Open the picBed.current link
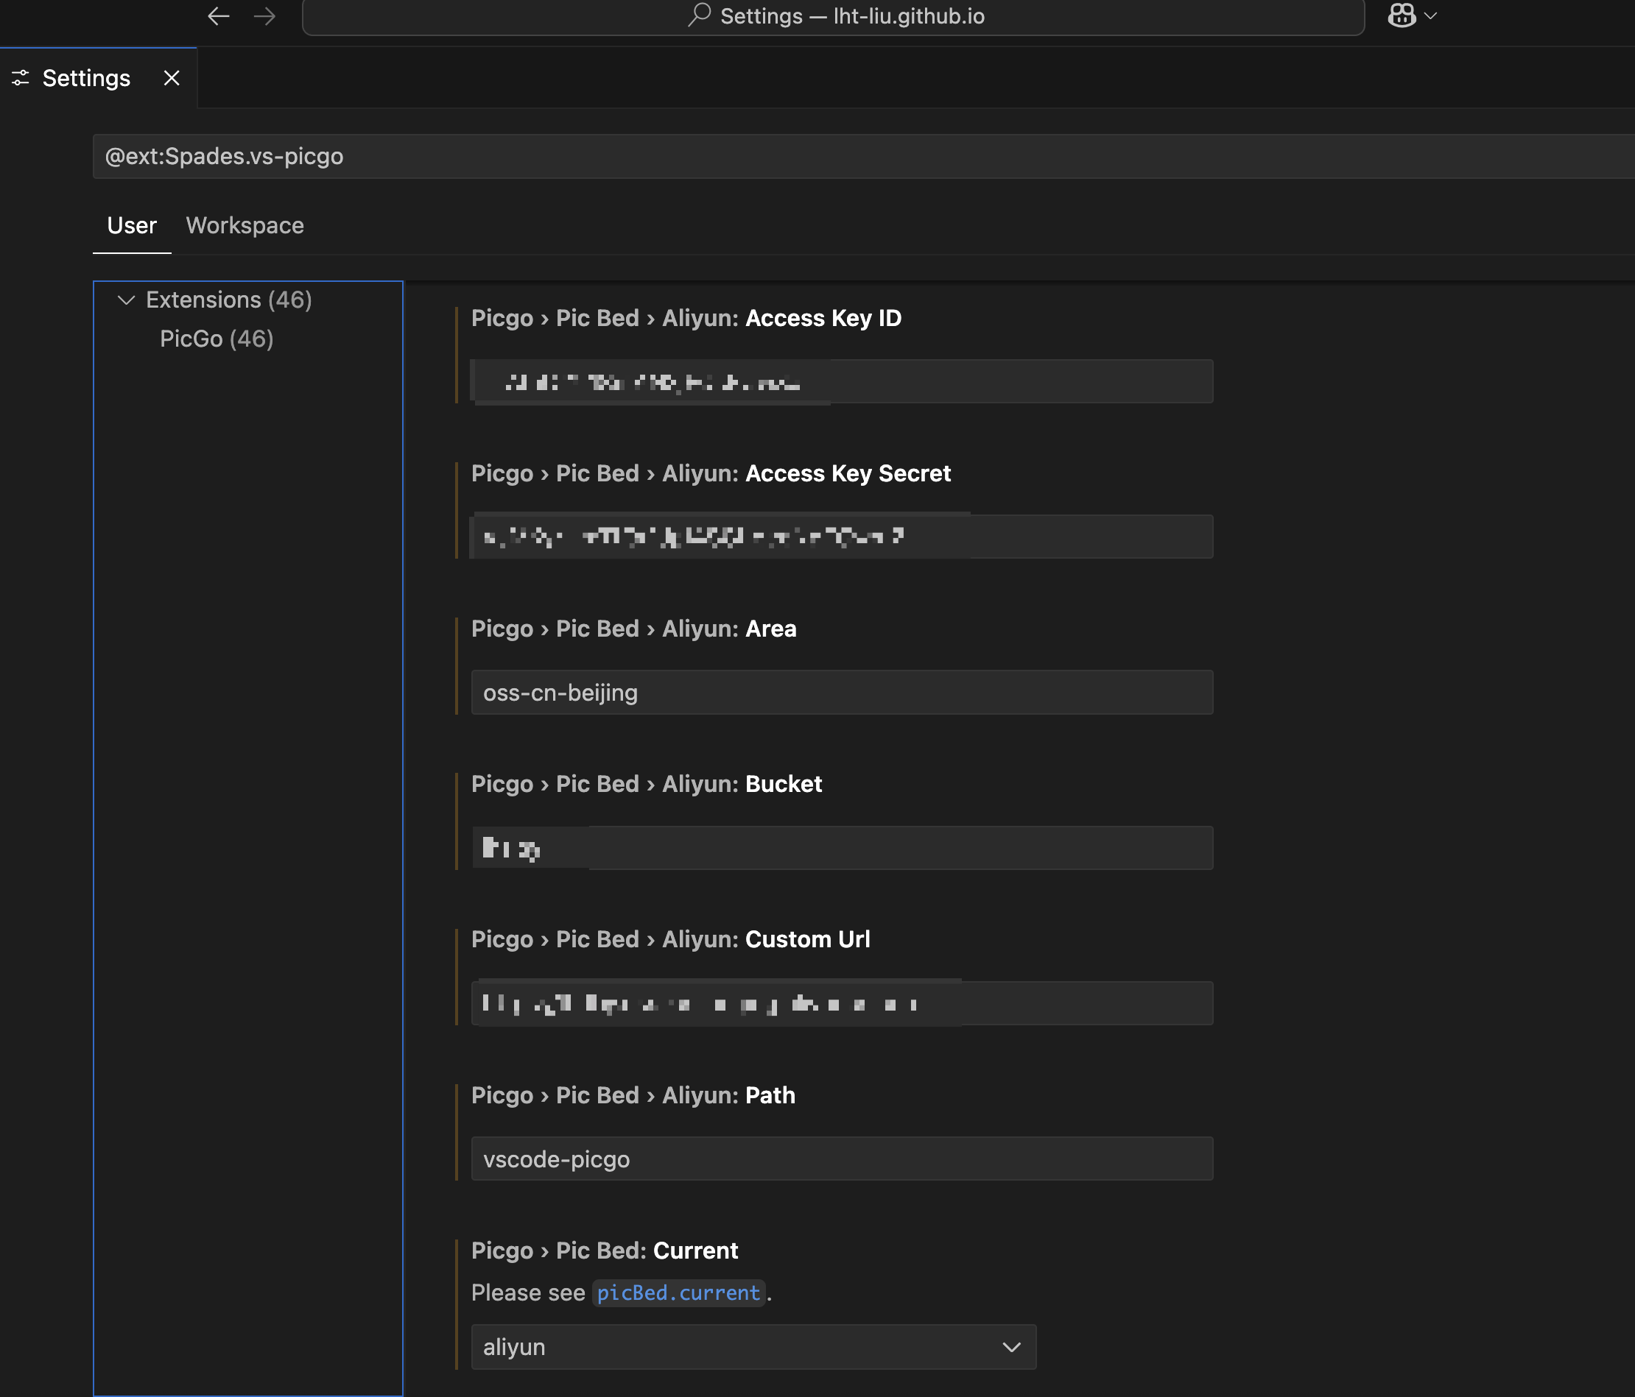Viewport: 1635px width, 1397px height. click(678, 1293)
